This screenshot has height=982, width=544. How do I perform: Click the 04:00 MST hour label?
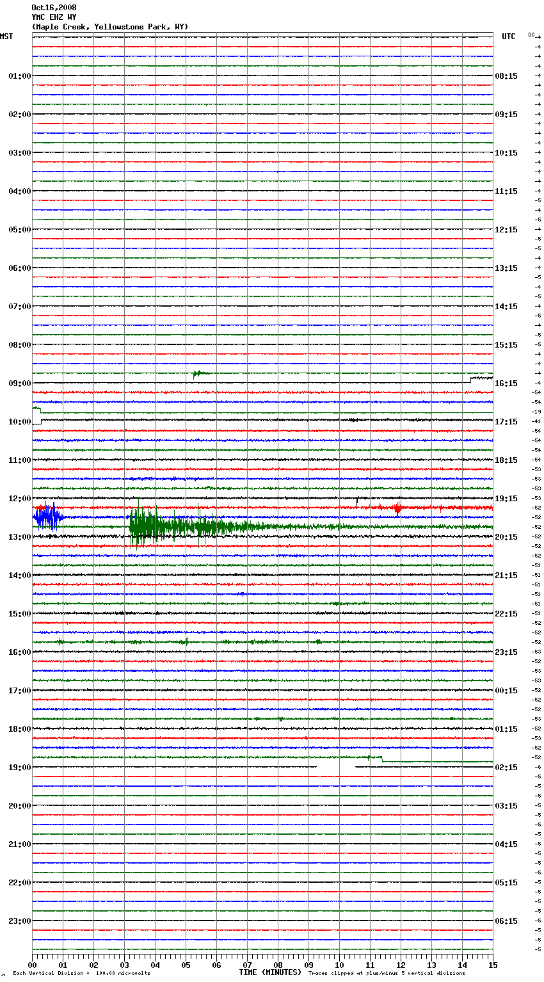(20, 191)
